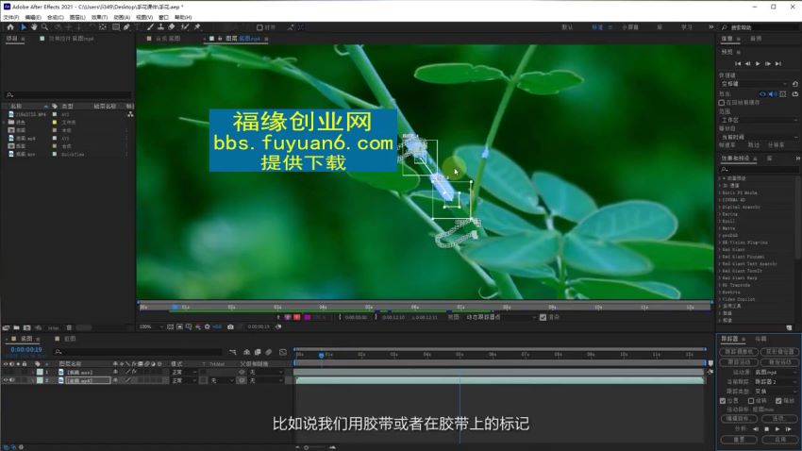This screenshot has height=451, width=802.
Task: Toggle 旋转 checkbox in Tracker
Action: (751, 401)
